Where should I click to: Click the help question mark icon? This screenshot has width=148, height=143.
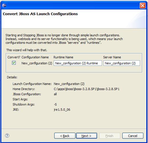[7, 136]
